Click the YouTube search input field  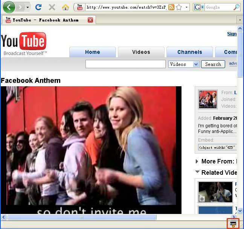click(125, 64)
